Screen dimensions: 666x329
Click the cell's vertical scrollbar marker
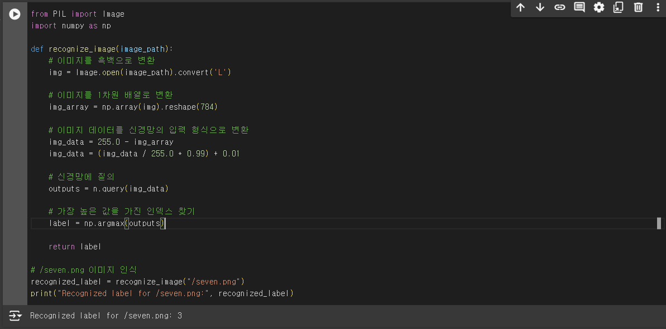coord(659,223)
